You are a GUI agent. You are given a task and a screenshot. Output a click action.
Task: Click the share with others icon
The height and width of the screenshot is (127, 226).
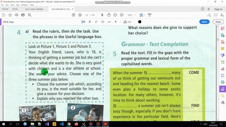click(x=222, y=15)
